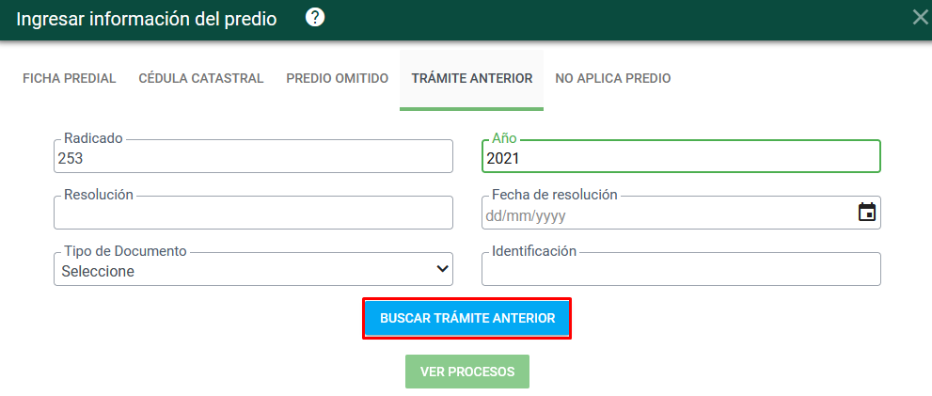
Task: Click the question mark help icon
Action: [315, 18]
